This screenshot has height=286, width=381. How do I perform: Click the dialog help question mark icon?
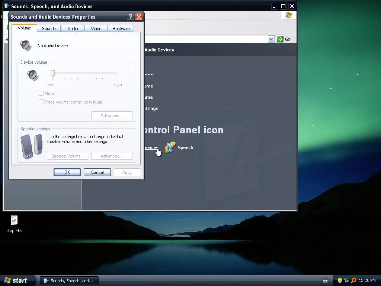click(x=130, y=16)
